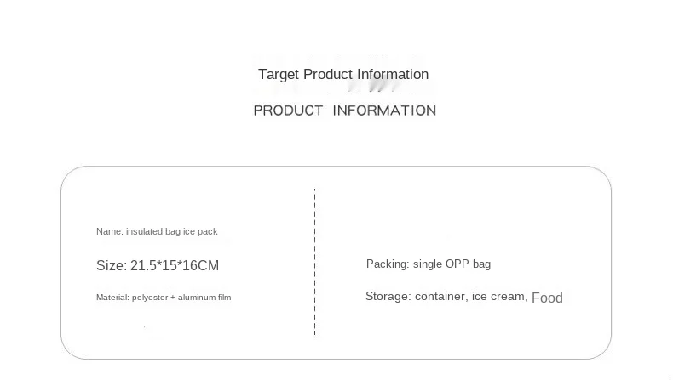Click '21.5*15*16CM' dimension value
The width and height of the screenshot is (673, 380).
point(175,265)
